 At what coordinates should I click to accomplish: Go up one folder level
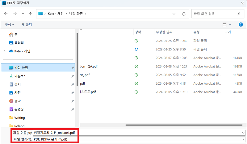coord(31,14)
